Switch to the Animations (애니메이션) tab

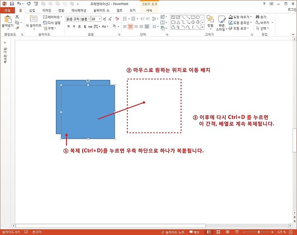pyautogui.click(x=79, y=10)
